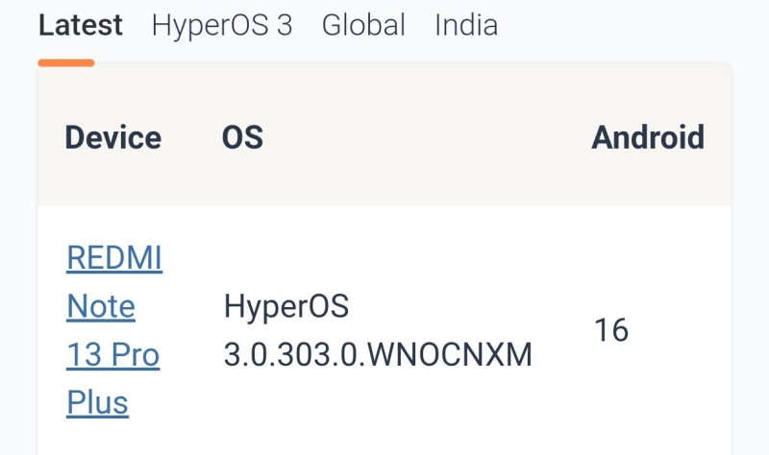Click the word Plus in the device link
Screen dimensions: 769x455
pos(97,403)
